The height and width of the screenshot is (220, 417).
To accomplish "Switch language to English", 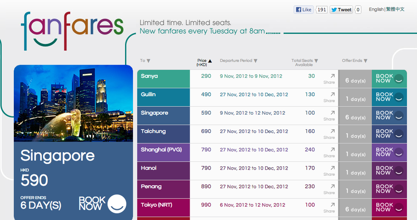I will point(376,9).
